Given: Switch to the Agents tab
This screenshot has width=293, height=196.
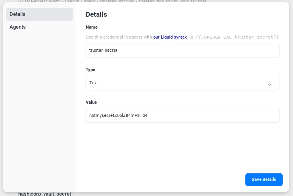Looking at the screenshot, I should coord(17,27).
